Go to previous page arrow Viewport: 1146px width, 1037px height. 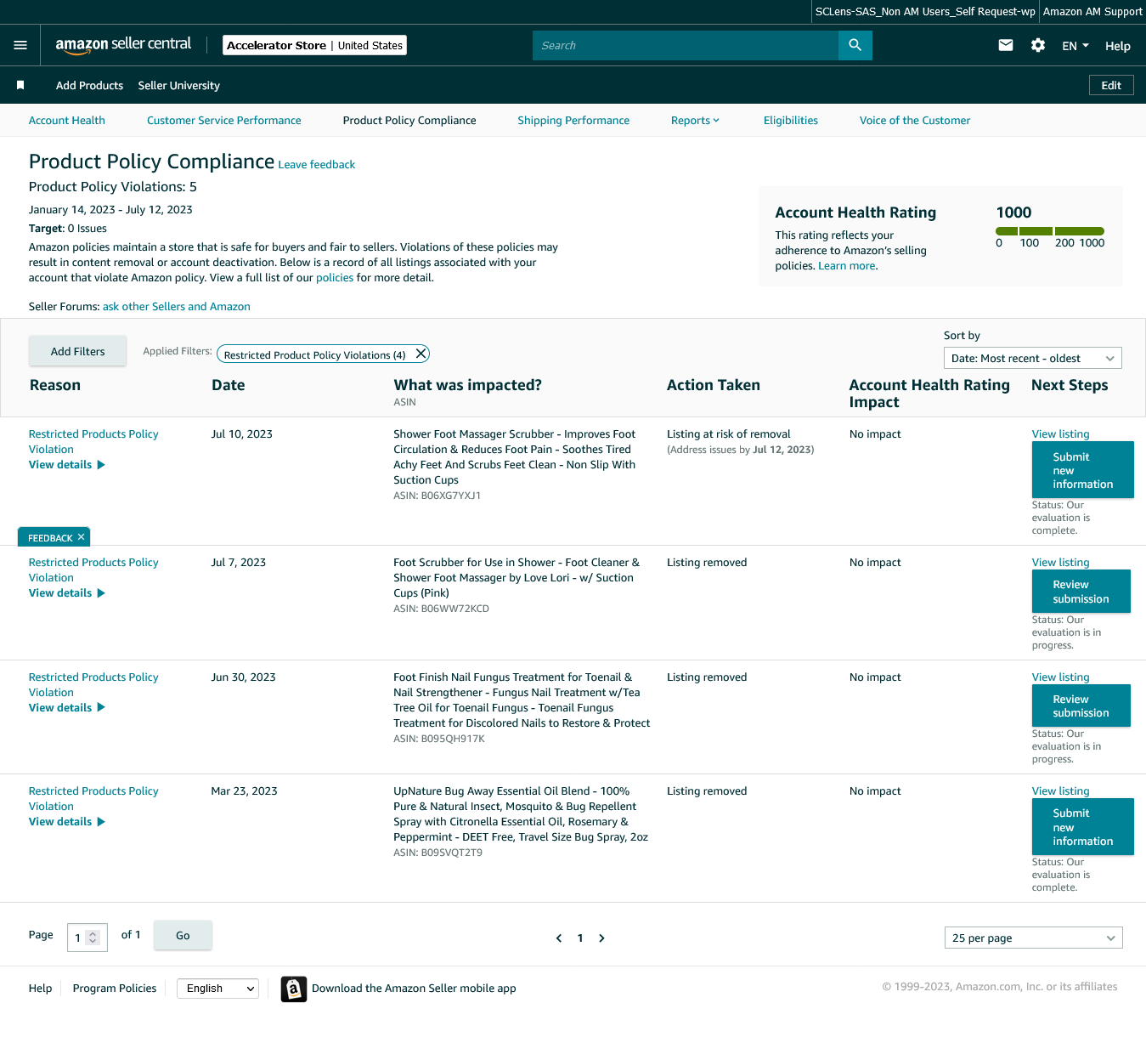tap(559, 938)
